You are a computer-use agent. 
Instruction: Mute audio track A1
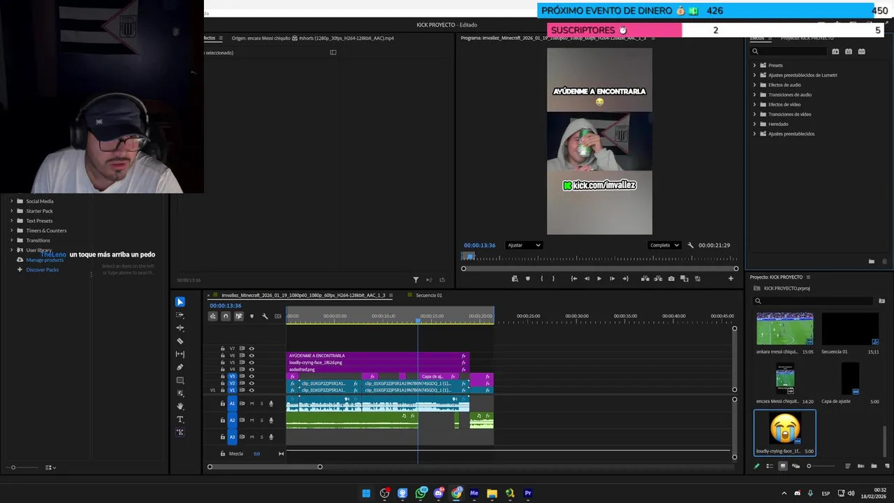(252, 403)
